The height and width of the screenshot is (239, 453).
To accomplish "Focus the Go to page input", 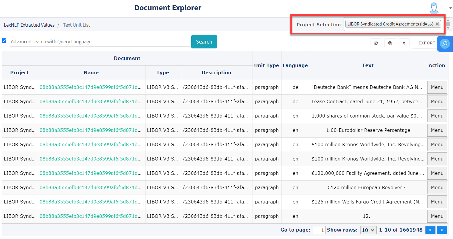I will pos(319,230).
